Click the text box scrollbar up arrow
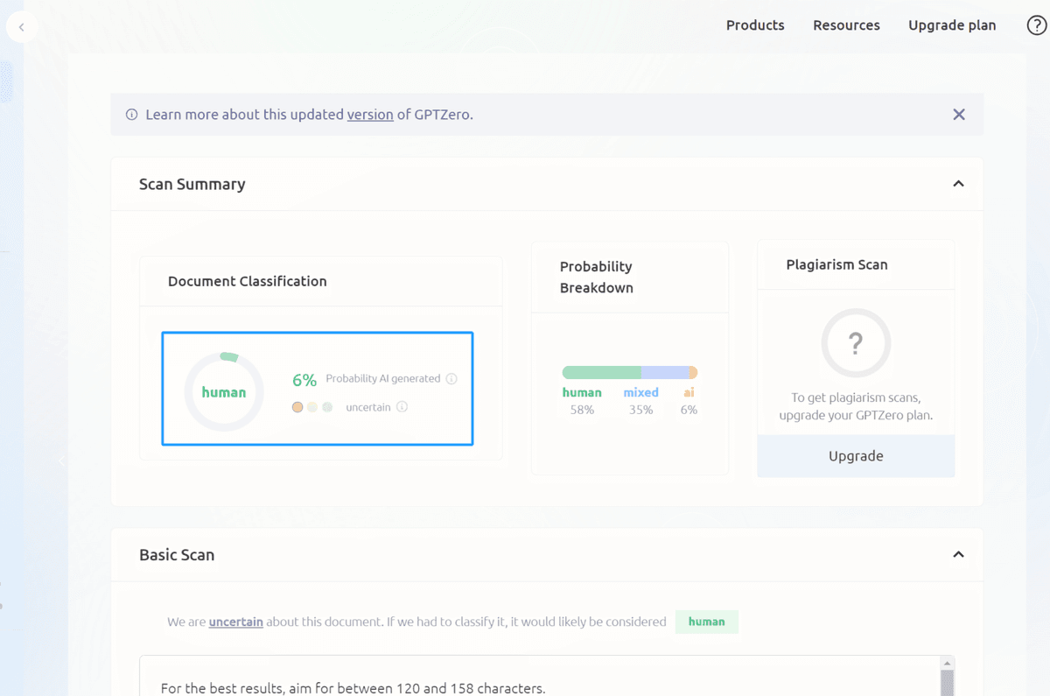Viewport: 1050px width, 696px height. coord(947,664)
